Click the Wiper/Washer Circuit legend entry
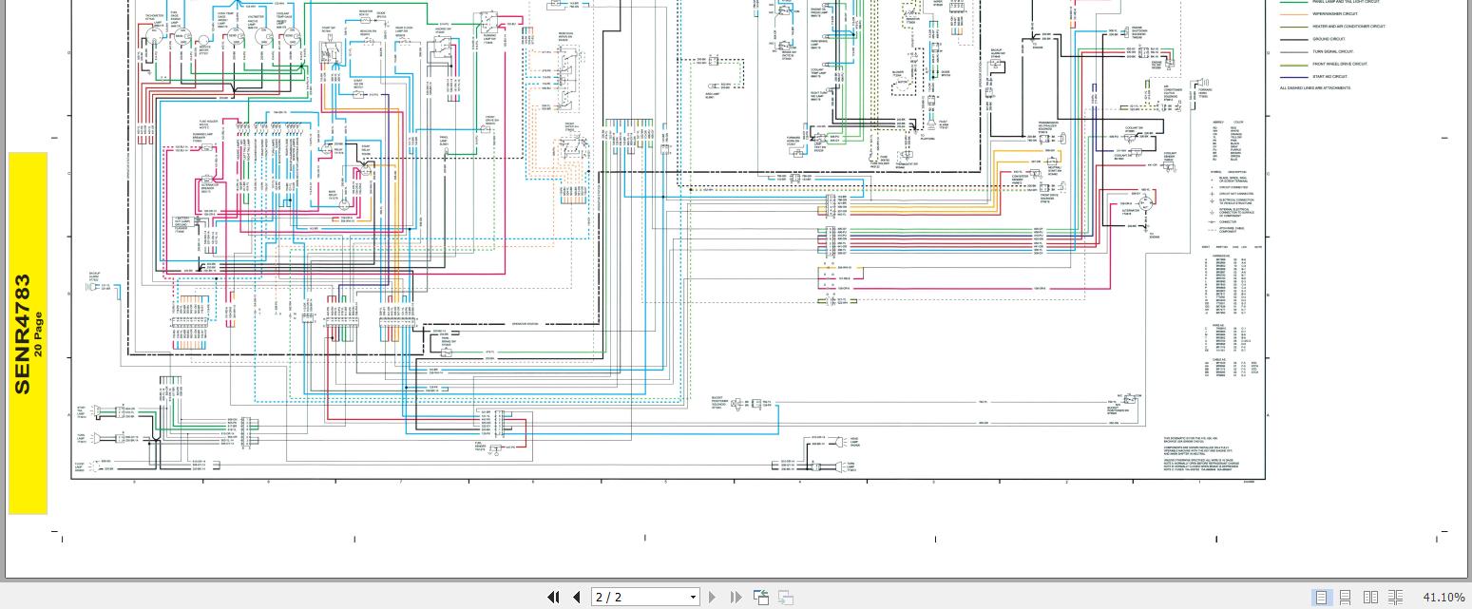 tap(1334, 14)
